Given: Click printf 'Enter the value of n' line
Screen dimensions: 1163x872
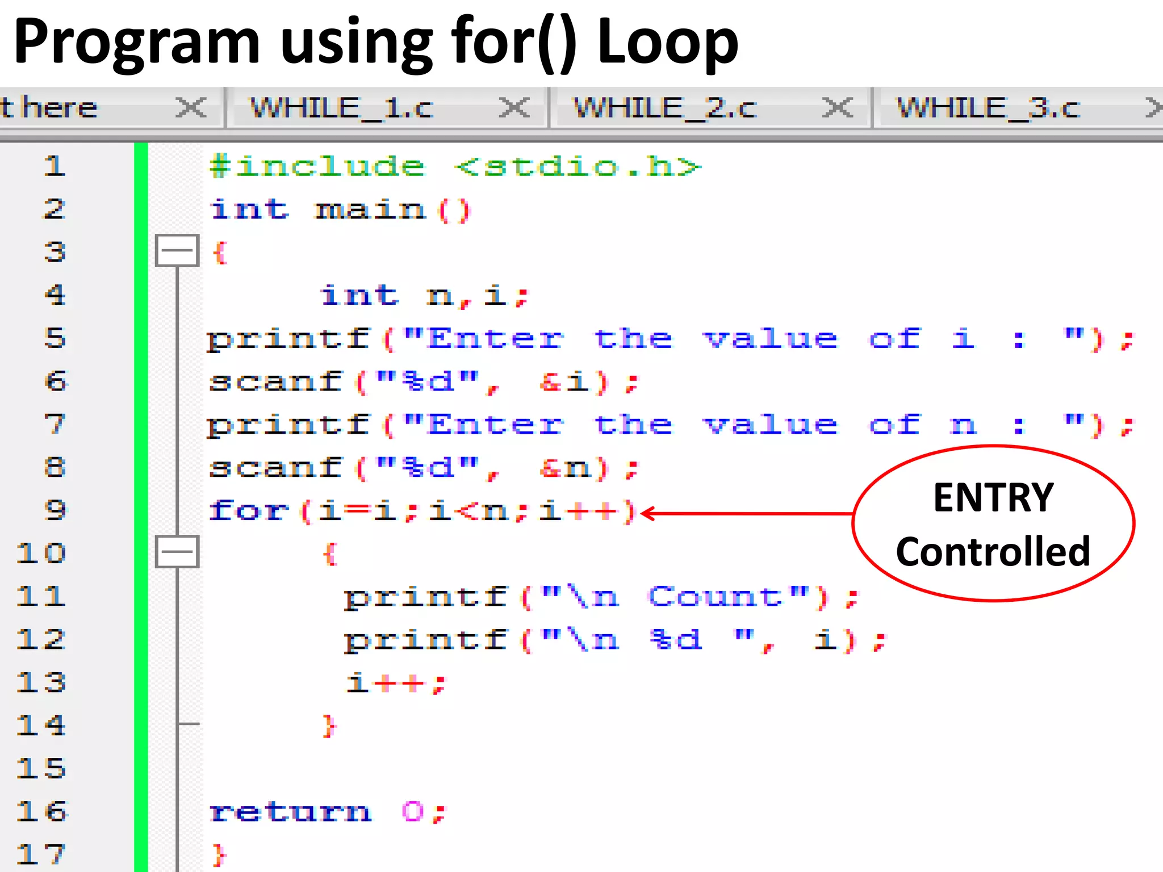Looking at the screenshot, I should [670, 425].
